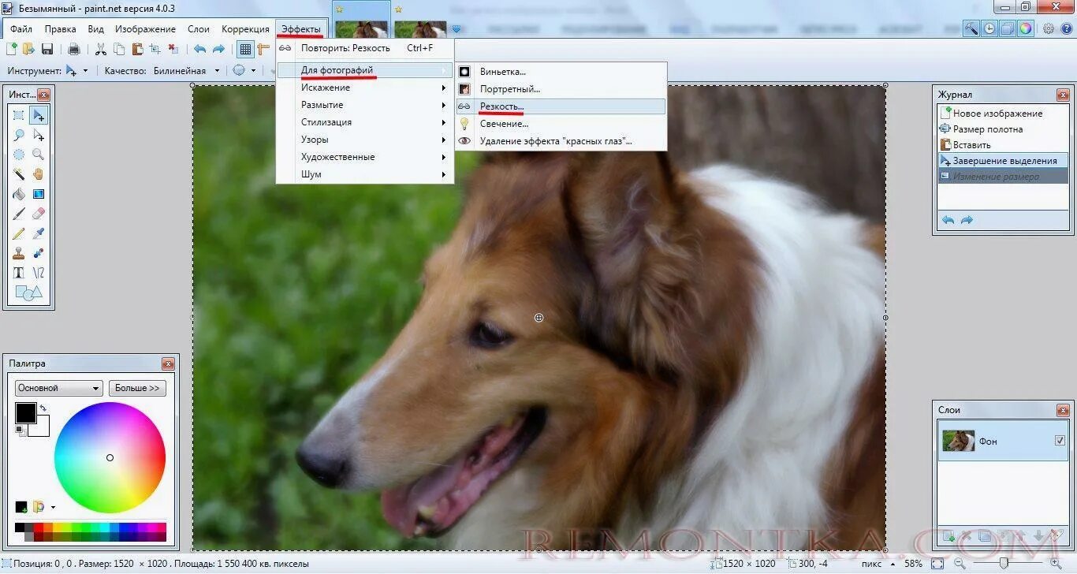The width and height of the screenshot is (1077, 574).
Task: Select the Recolor tool
Action: (x=39, y=253)
